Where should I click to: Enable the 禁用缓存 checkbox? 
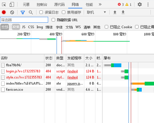pos(64,12)
